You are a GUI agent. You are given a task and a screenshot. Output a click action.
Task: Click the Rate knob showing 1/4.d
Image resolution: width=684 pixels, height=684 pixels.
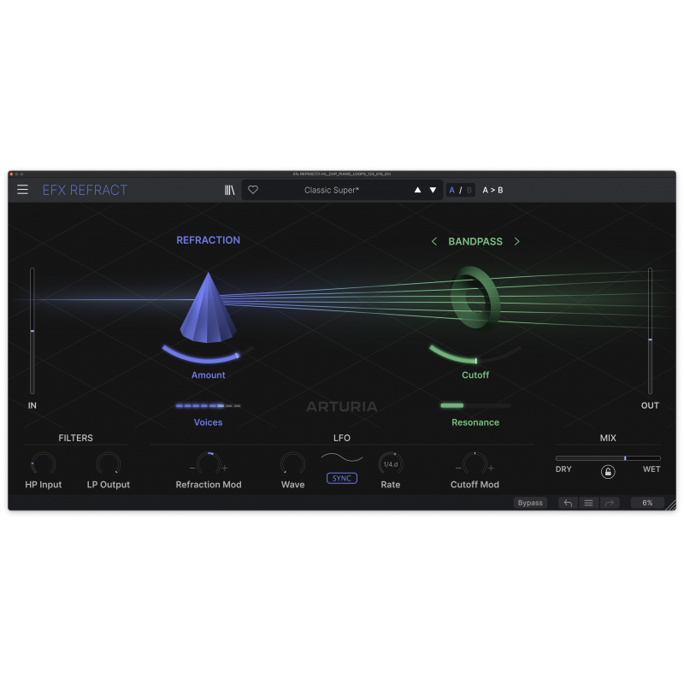coord(391,463)
